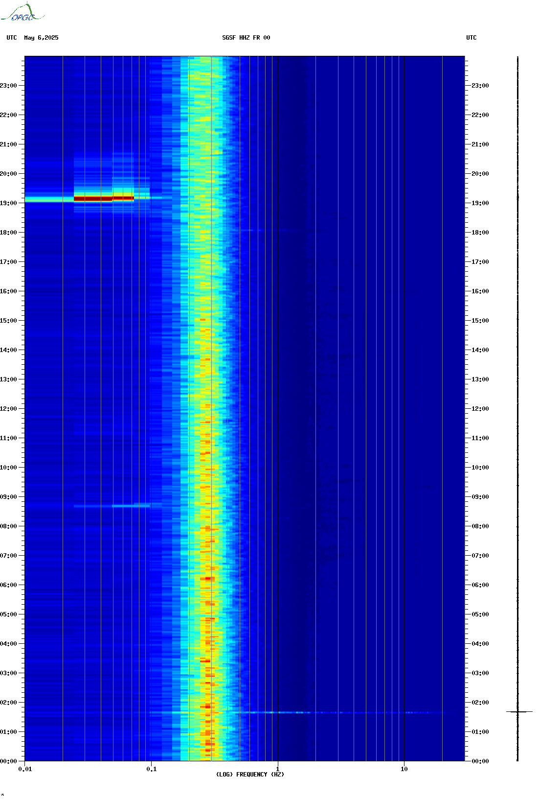Image resolution: width=539 pixels, height=800 pixels.
Task: Click the 23:00 label on left axis
Action: coord(8,86)
